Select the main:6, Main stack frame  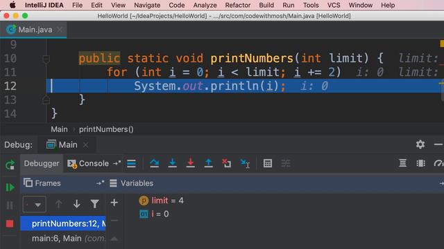(x=63, y=238)
